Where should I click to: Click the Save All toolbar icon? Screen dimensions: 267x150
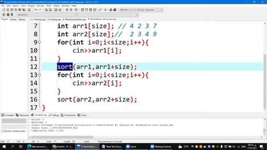[x=16, y=10]
